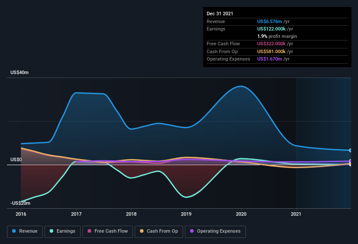
Task: Click the 2021 x-axis label
Action: pyautogui.click(x=296, y=214)
